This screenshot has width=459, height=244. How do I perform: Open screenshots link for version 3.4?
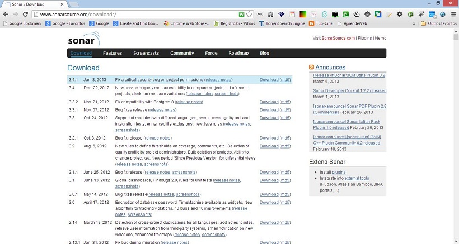click(x=226, y=94)
